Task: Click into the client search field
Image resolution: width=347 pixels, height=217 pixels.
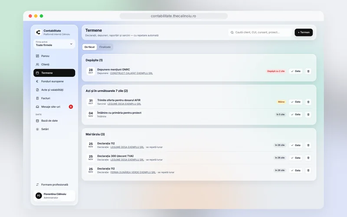Action: point(260,32)
